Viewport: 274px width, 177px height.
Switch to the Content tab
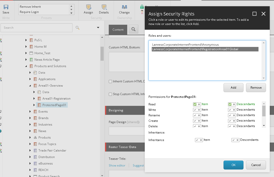[x=118, y=30]
